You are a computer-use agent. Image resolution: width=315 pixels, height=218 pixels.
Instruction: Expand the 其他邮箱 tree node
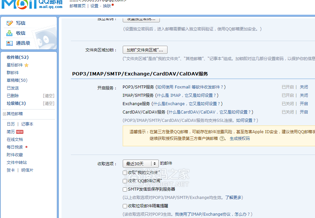pos(4,114)
